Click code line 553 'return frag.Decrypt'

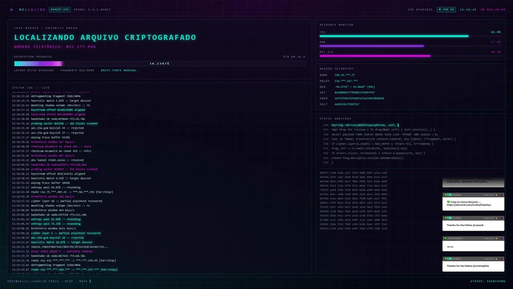(x=368, y=158)
